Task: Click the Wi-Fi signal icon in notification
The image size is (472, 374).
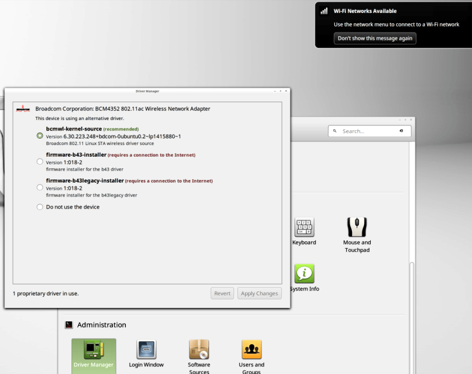Action: (x=324, y=11)
